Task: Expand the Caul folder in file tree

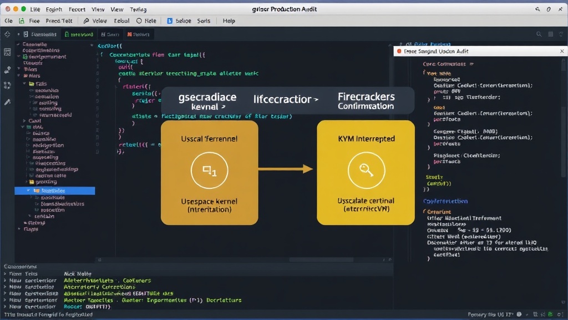Action: 24,121
